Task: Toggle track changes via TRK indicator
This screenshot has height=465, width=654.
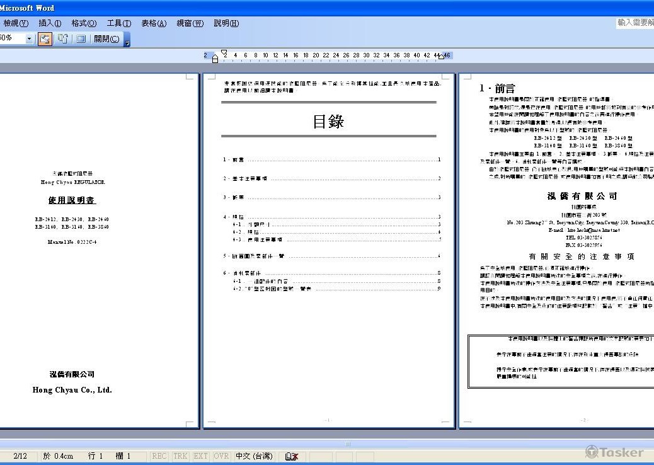Action: point(180,456)
